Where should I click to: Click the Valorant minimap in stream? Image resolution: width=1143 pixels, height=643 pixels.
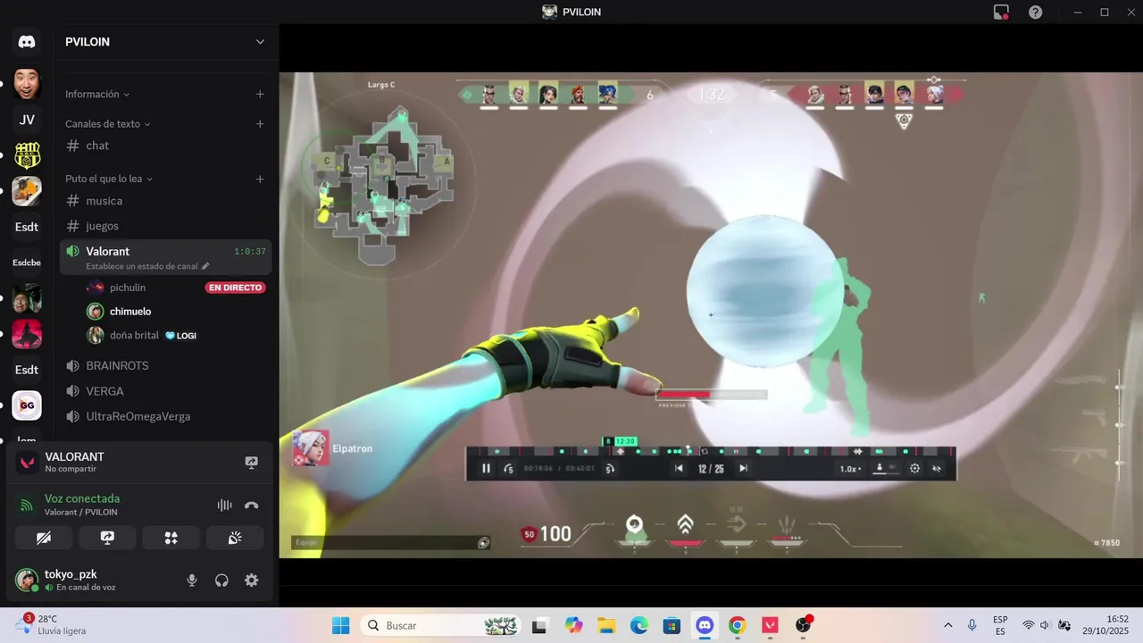click(x=385, y=186)
